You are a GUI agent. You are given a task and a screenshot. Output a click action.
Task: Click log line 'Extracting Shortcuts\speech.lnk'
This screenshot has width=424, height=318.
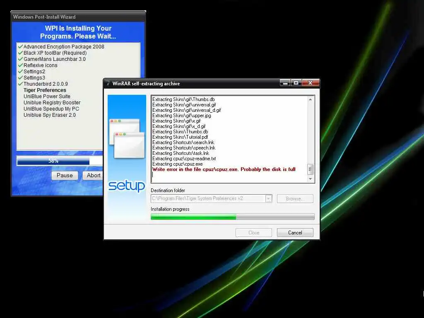(184, 148)
